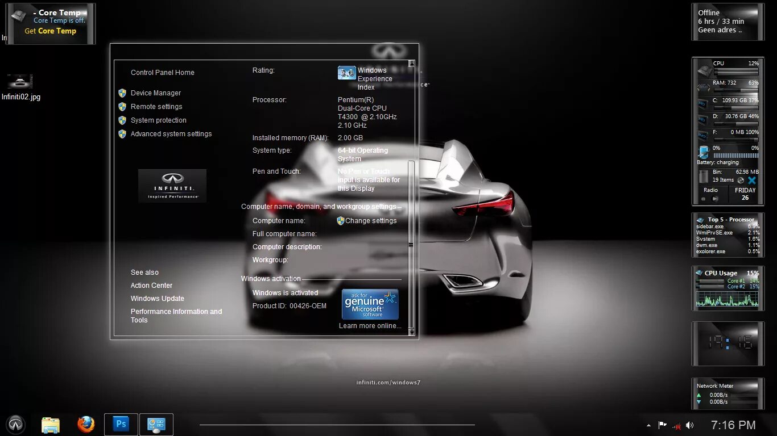
Task: Click the battery charge level bar
Action: point(736,156)
